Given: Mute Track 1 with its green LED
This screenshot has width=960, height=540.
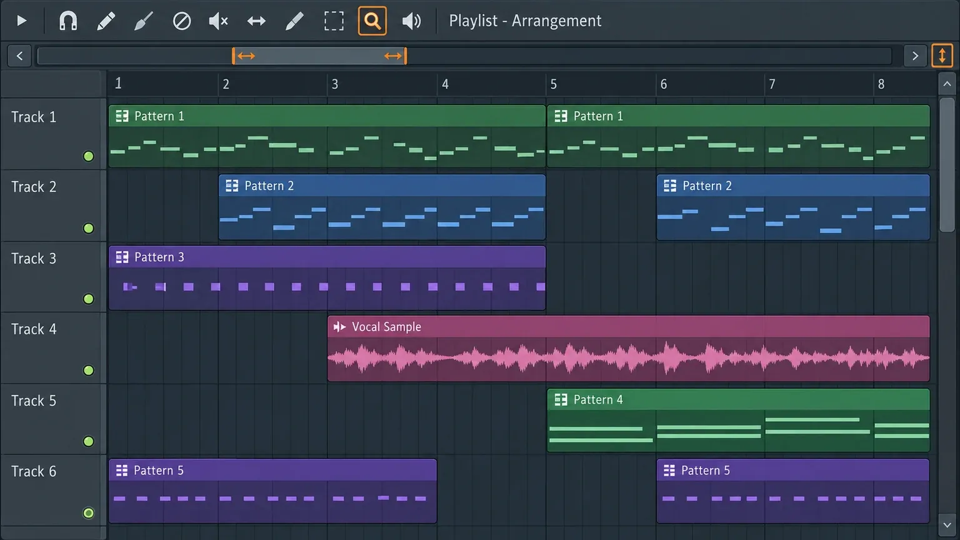Looking at the screenshot, I should 89,156.
